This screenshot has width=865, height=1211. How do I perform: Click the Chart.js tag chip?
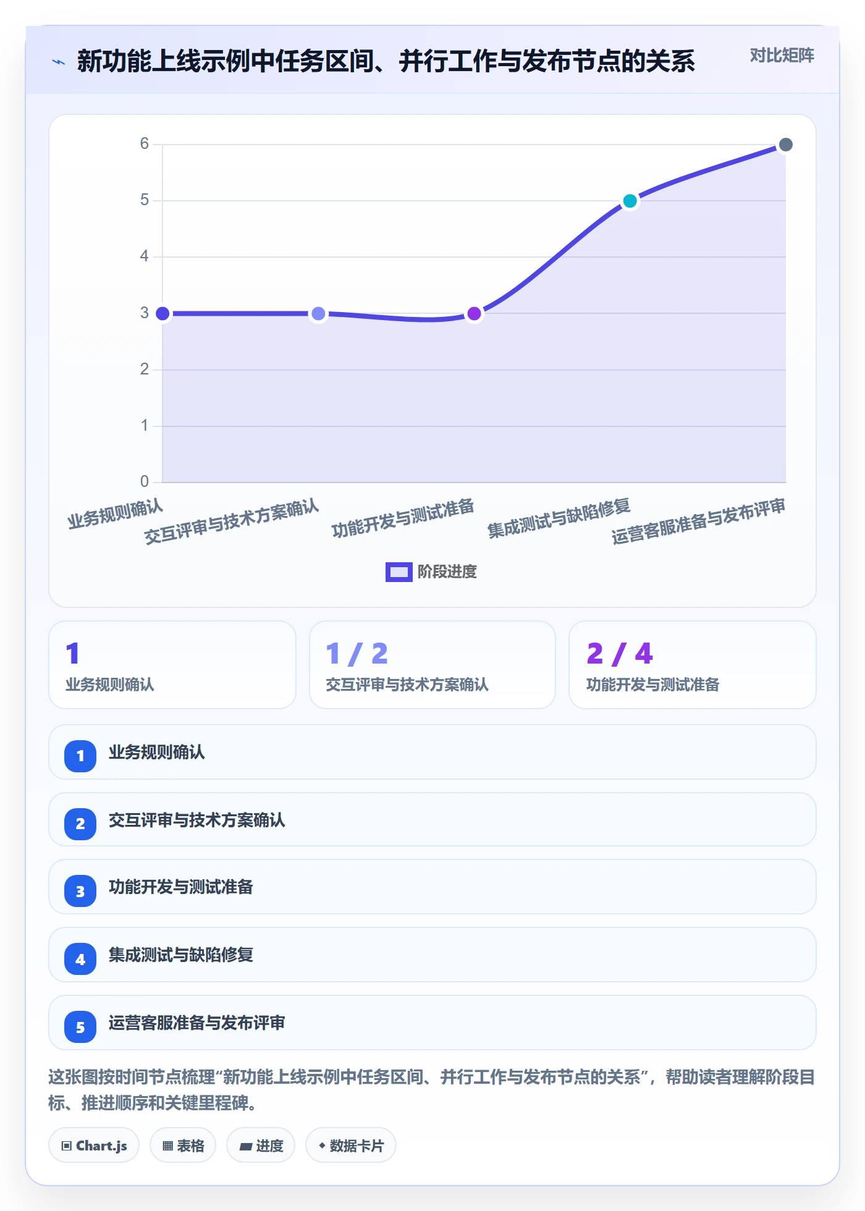[94, 1146]
